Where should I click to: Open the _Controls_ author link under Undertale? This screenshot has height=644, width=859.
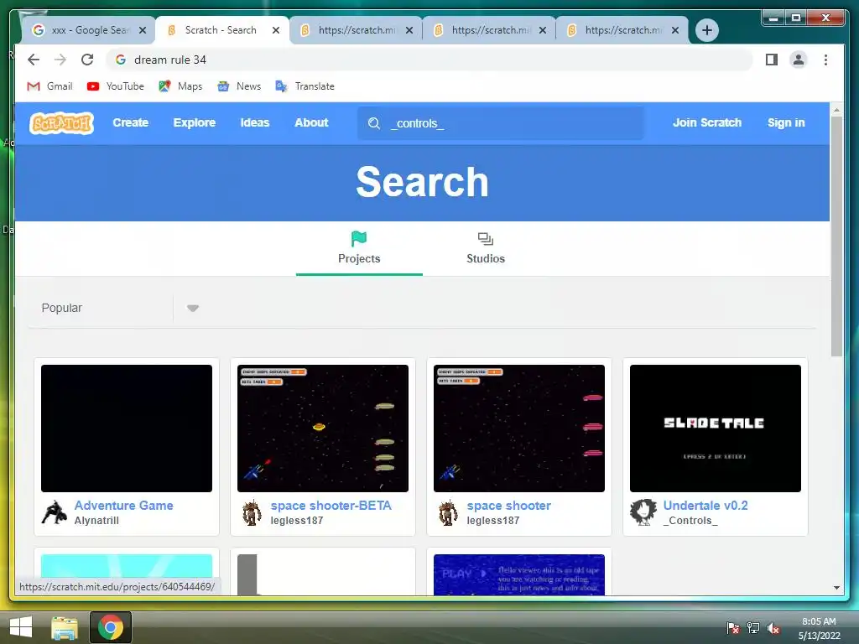pos(690,520)
